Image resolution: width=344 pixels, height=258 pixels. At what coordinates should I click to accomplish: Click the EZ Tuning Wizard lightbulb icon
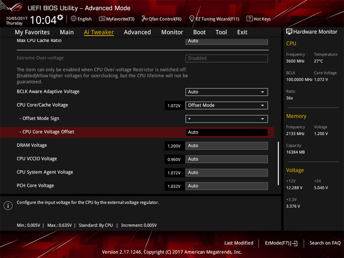tap(192, 19)
